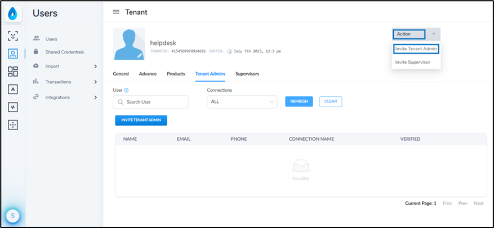Switch to the Supervisors tab
The height and width of the screenshot is (228, 494).
247,74
